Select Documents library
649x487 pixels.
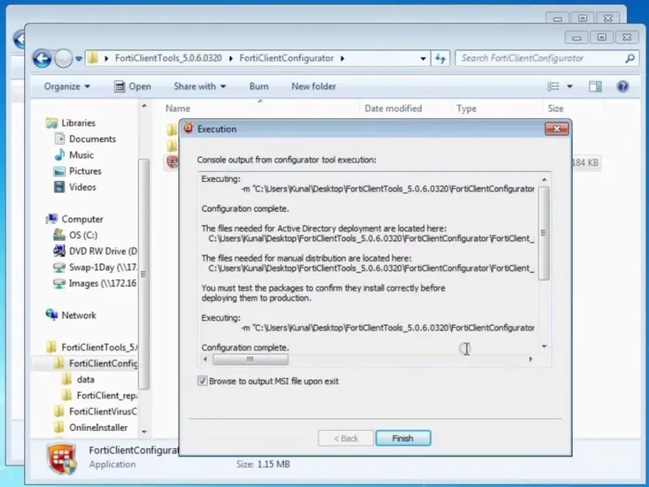[x=92, y=139]
